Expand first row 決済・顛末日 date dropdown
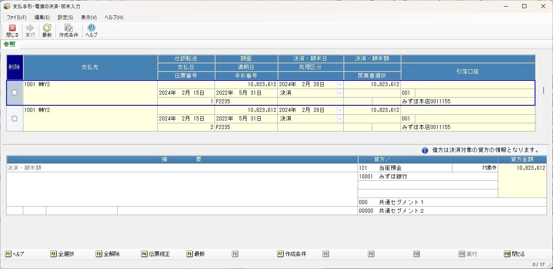Viewport: 553px width, 269px height. pos(339,84)
